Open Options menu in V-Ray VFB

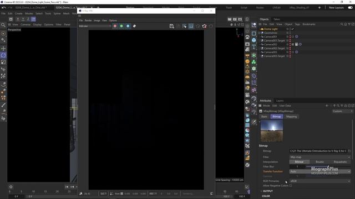point(113,20)
